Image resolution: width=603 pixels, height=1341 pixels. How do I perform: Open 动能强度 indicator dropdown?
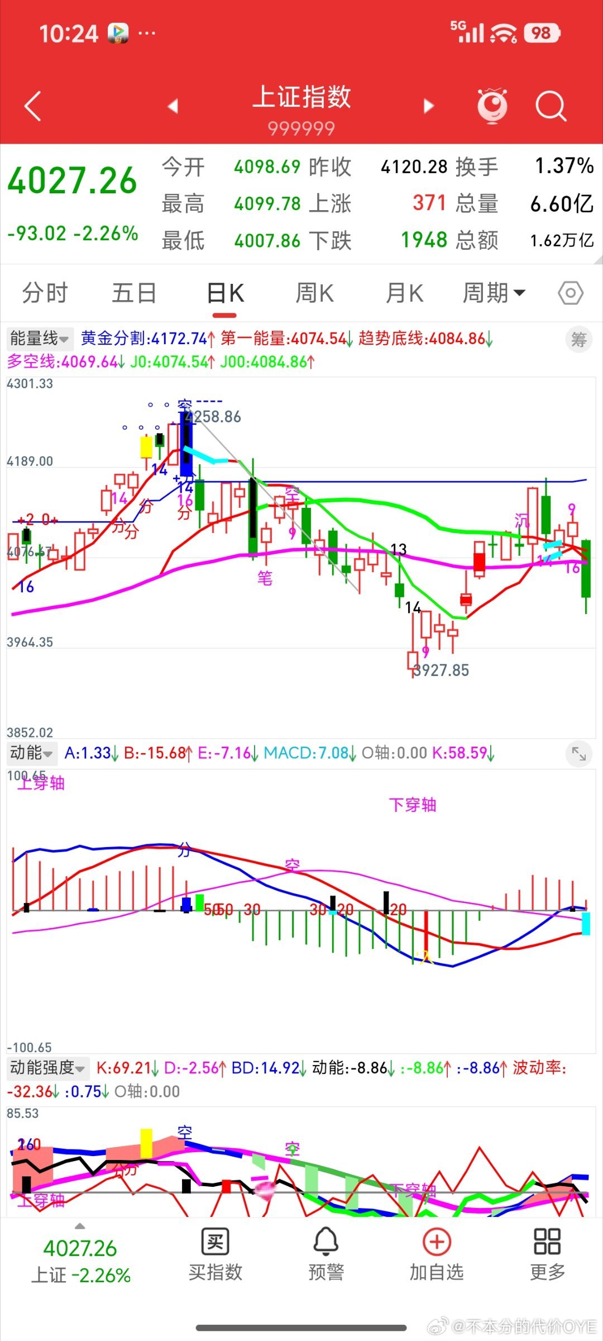47,1068
